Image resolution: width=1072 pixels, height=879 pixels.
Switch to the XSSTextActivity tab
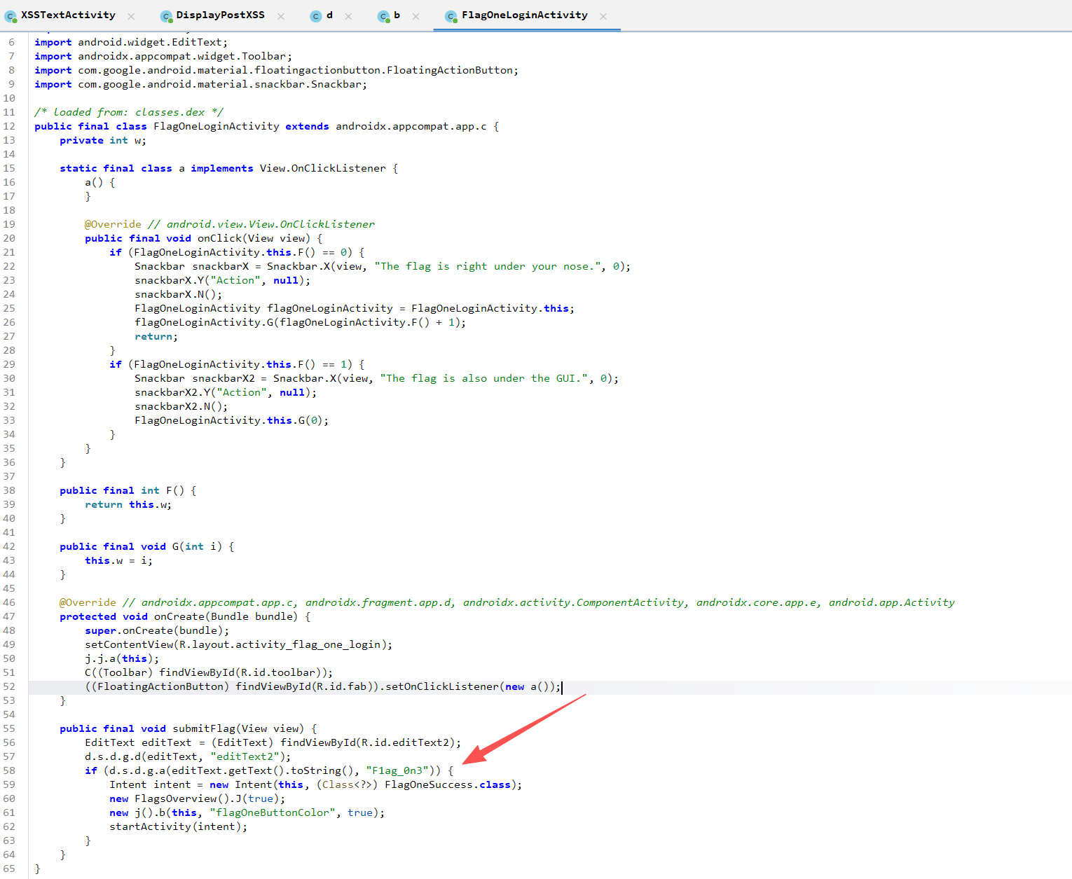(68, 15)
